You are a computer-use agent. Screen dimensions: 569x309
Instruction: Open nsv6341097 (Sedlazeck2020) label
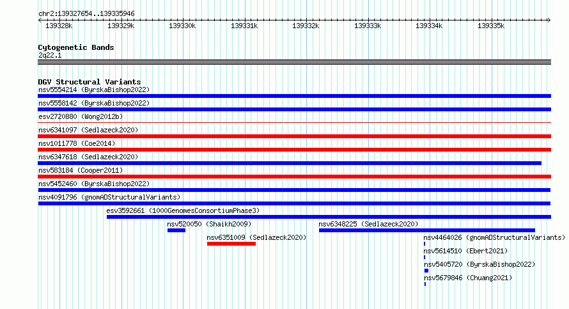click(88, 130)
